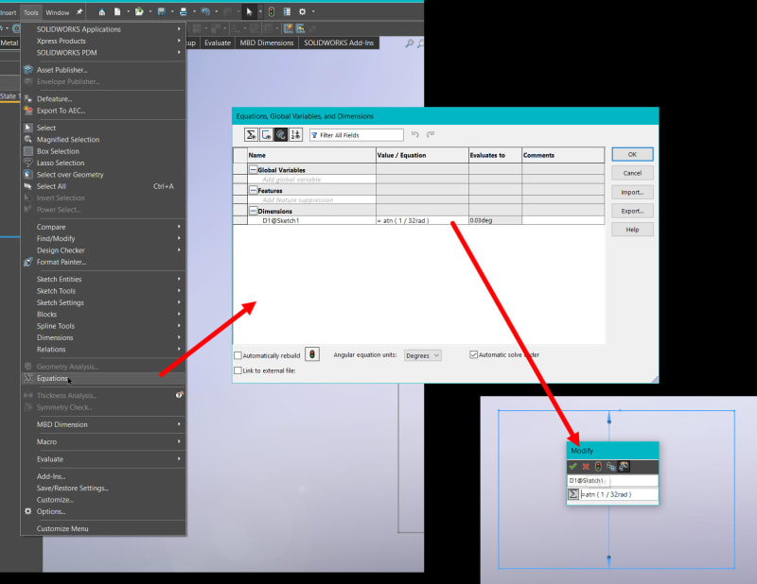The height and width of the screenshot is (584, 757).
Task: Collapse the Global Variables group
Action: point(253,170)
